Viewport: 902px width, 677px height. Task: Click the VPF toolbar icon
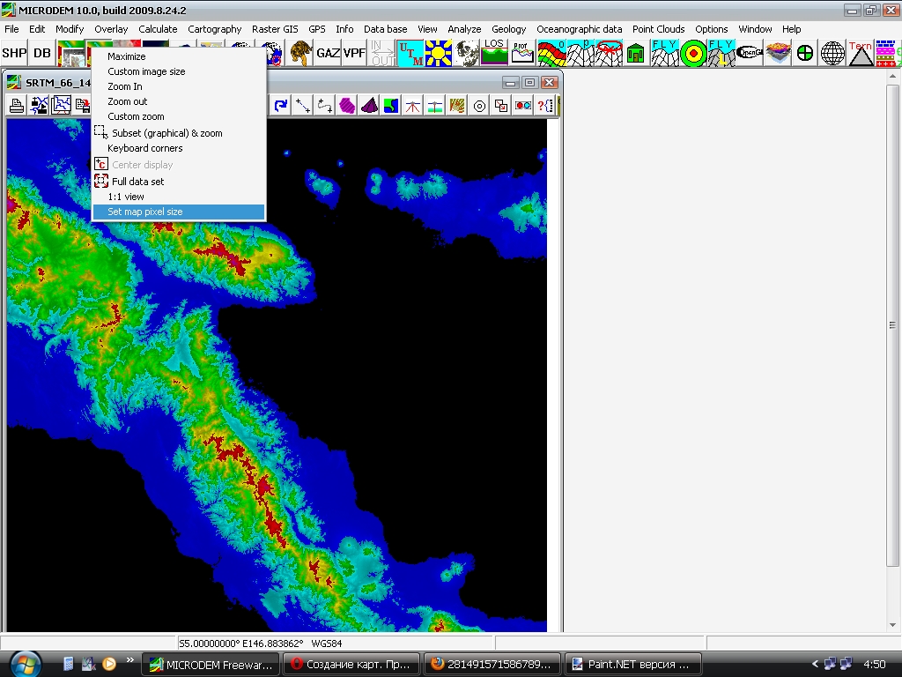pyautogui.click(x=354, y=53)
